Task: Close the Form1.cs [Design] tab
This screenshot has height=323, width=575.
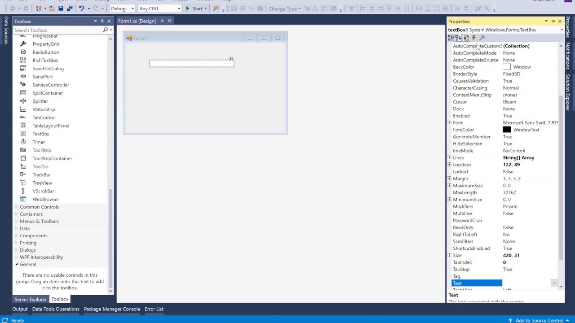Action: (x=169, y=21)
